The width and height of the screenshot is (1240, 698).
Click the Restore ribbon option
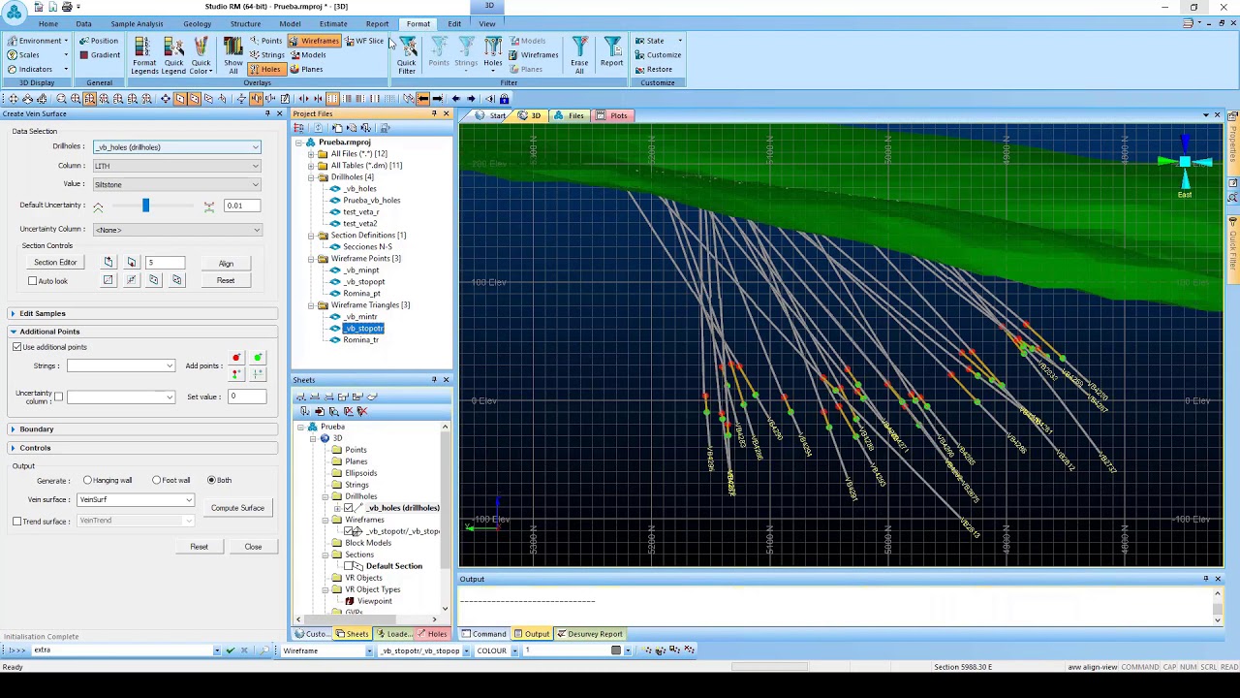pos(654,70)
